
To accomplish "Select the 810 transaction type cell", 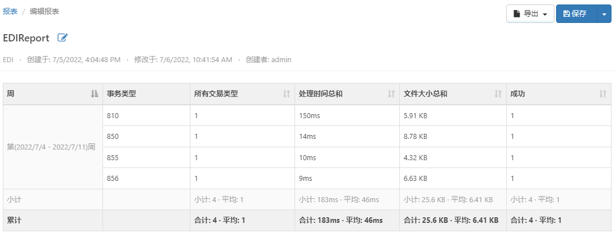I will [x=113, y=116].
